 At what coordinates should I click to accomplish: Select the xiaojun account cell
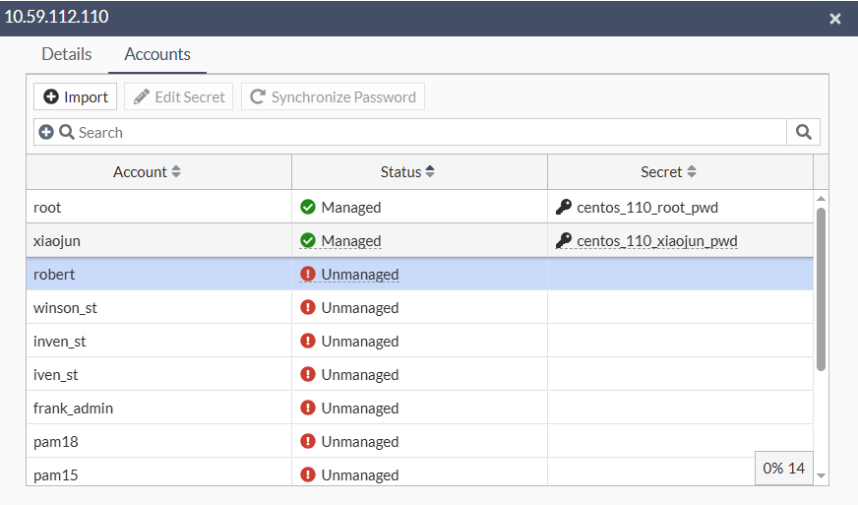158,240
